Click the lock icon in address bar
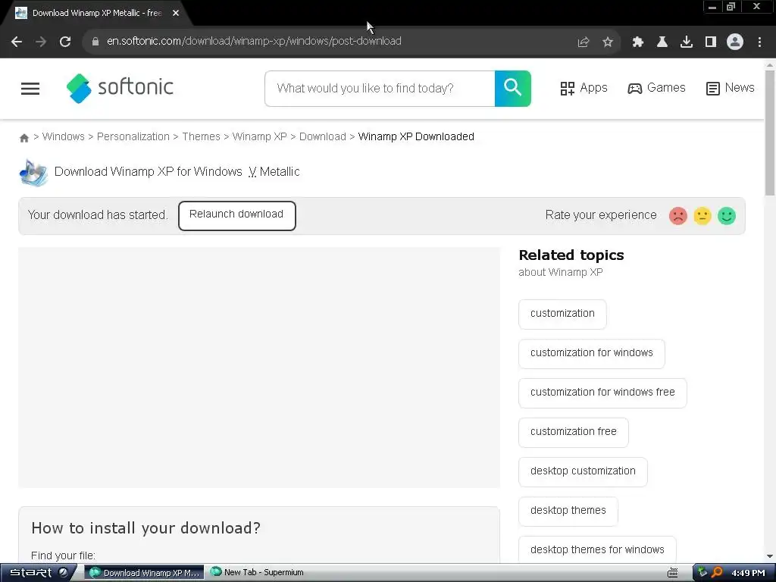Viewport: 776px width, 582px height. click(95, 42)
